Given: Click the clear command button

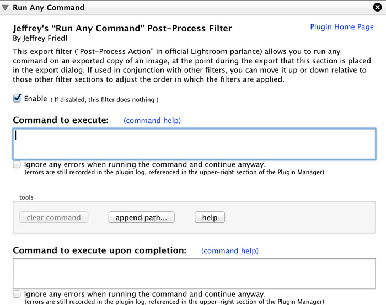Looking at the screenshot, I should 53,217.
